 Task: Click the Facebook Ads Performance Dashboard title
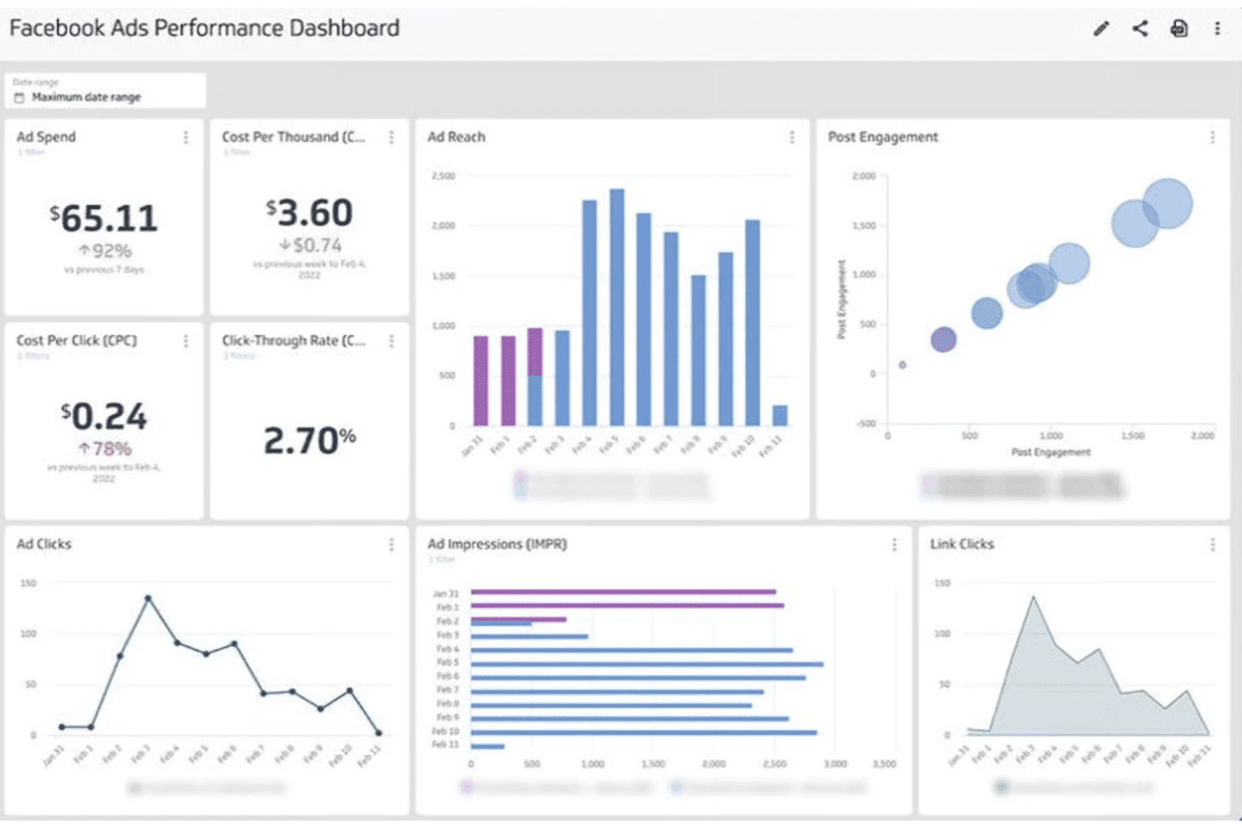click(x=205, y=28)
